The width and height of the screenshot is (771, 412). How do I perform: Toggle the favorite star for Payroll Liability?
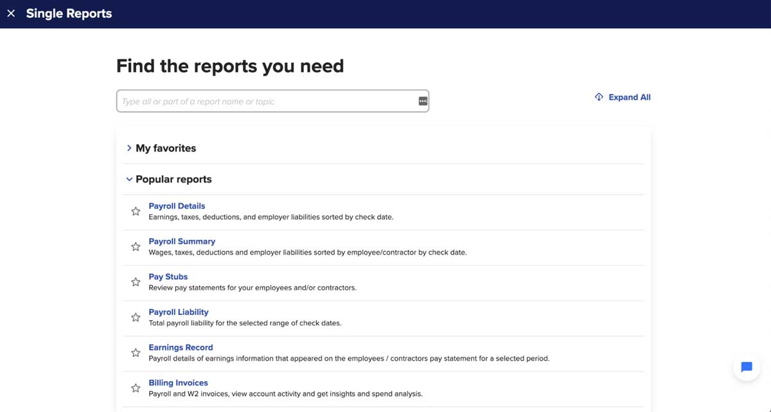(136, 317)
